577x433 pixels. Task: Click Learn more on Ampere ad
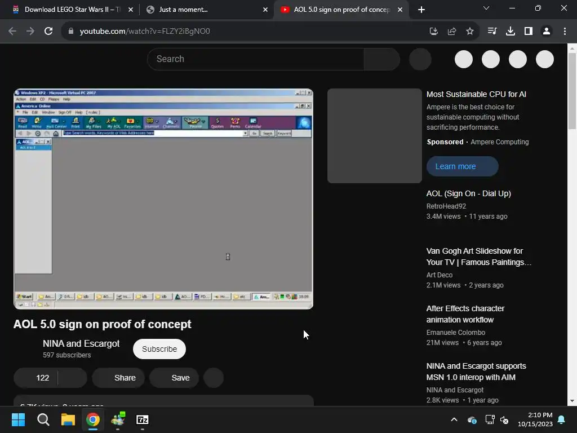(x=463, y=166)
